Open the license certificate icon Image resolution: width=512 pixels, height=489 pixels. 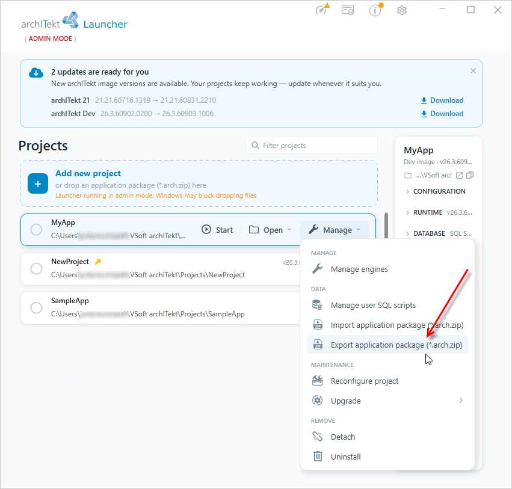click(x=348, y=10)
